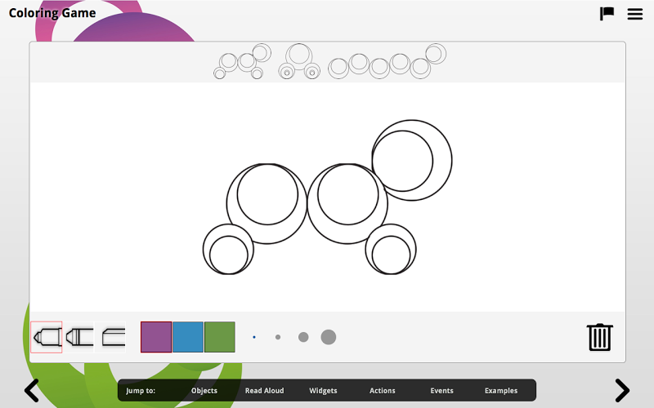Choose the blue color swatch

[x=188, y=337]
